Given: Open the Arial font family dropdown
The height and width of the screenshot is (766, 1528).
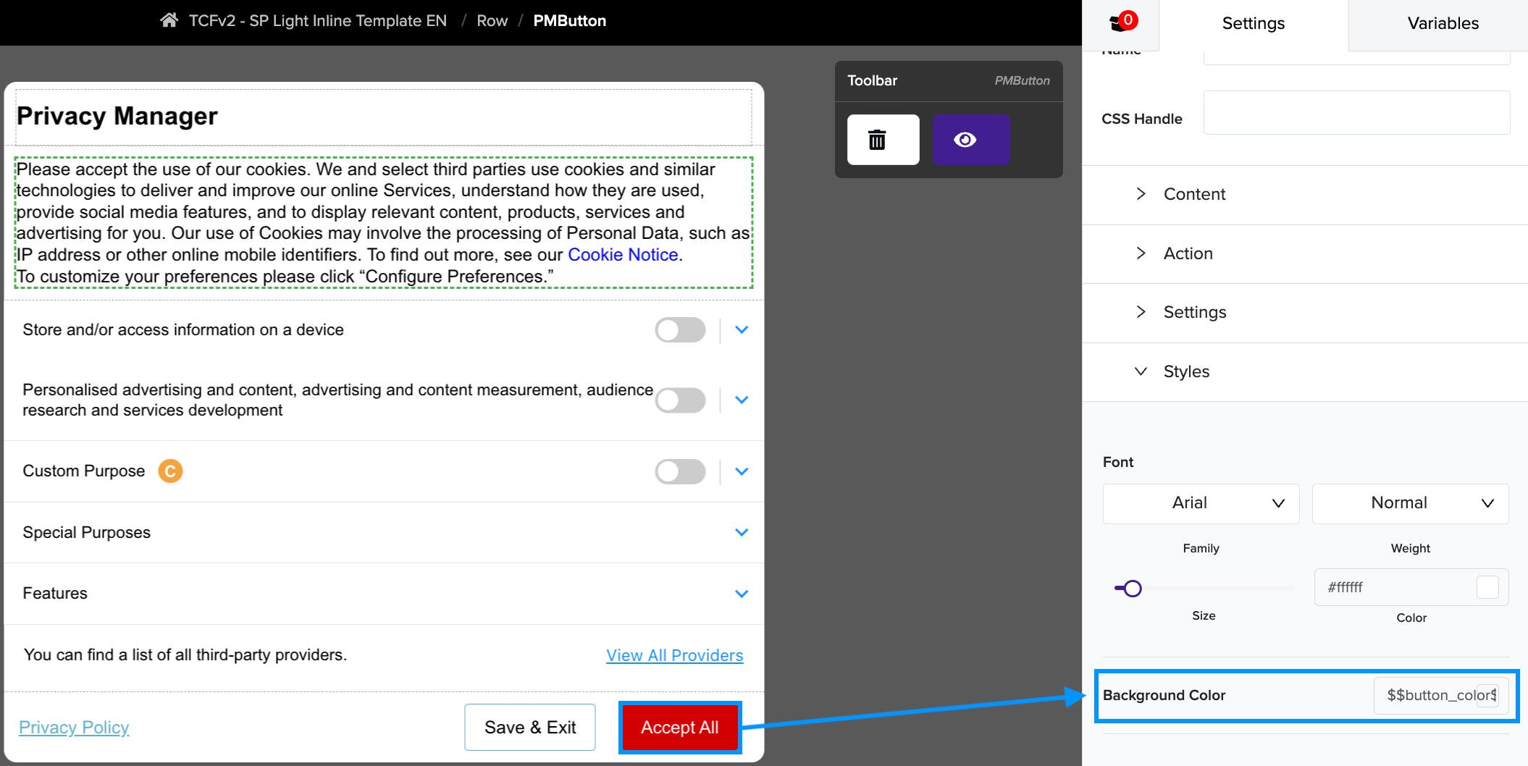Looking at the screenshot, I should pyautogui.click(x=1201, y=503).
